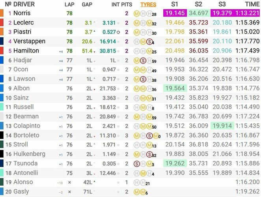Viewport: 261px width, 197px height.
Task: Click the up arrow beside Alonso's 42L gap
Action: click(94, 181)
